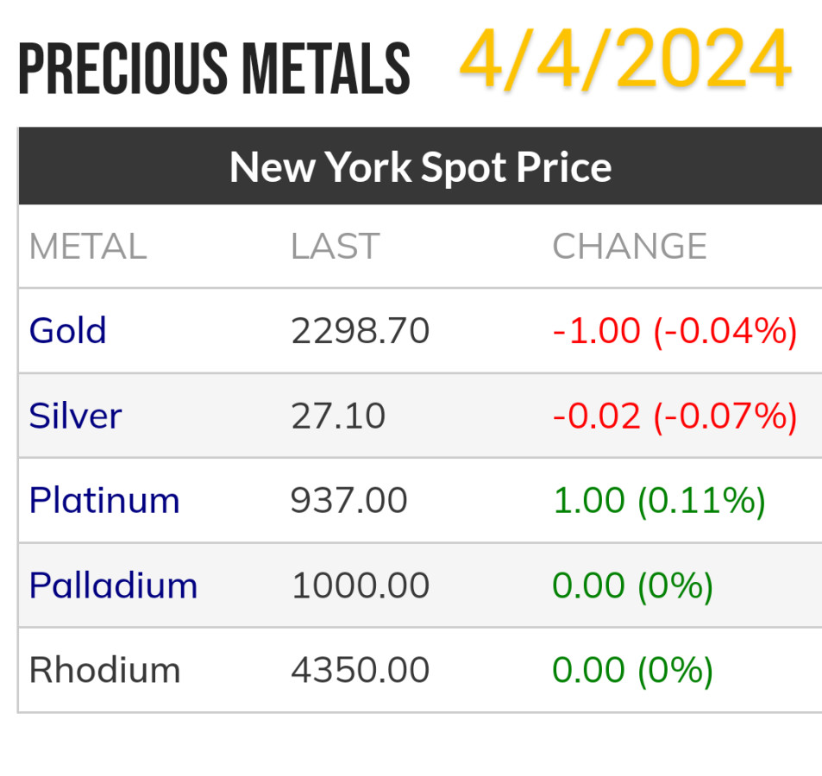Click the LAST column header

coord(335,247)
